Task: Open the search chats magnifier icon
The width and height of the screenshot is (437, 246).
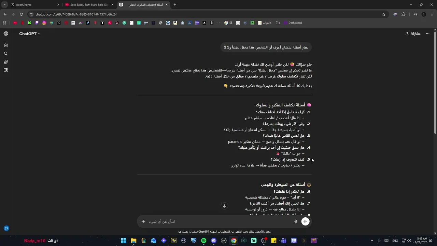Action: pyautogui.click(x=6, y=54)
